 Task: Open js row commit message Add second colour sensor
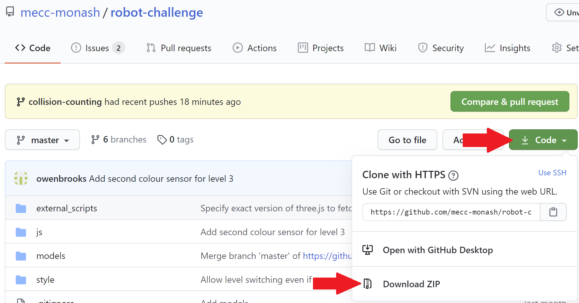(272, 232)
